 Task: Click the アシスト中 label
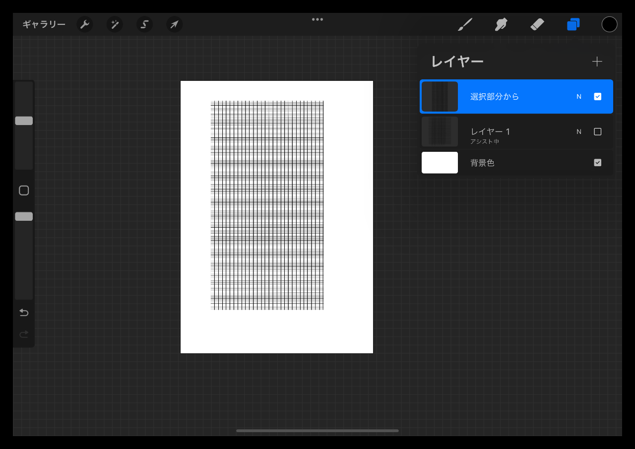point(485,142)
